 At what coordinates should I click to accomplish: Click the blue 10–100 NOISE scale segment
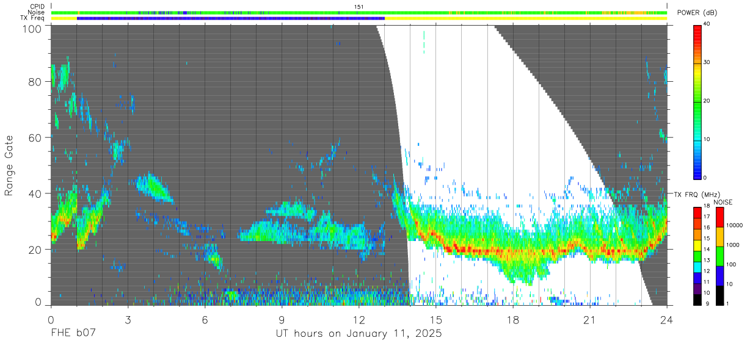721,275
